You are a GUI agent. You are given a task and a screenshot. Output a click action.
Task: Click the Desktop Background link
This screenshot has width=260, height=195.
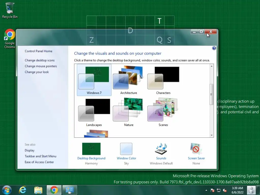coord(91,158)
